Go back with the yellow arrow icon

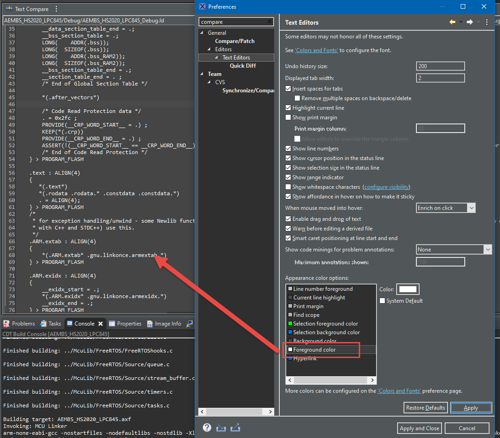tap(452, 22)
